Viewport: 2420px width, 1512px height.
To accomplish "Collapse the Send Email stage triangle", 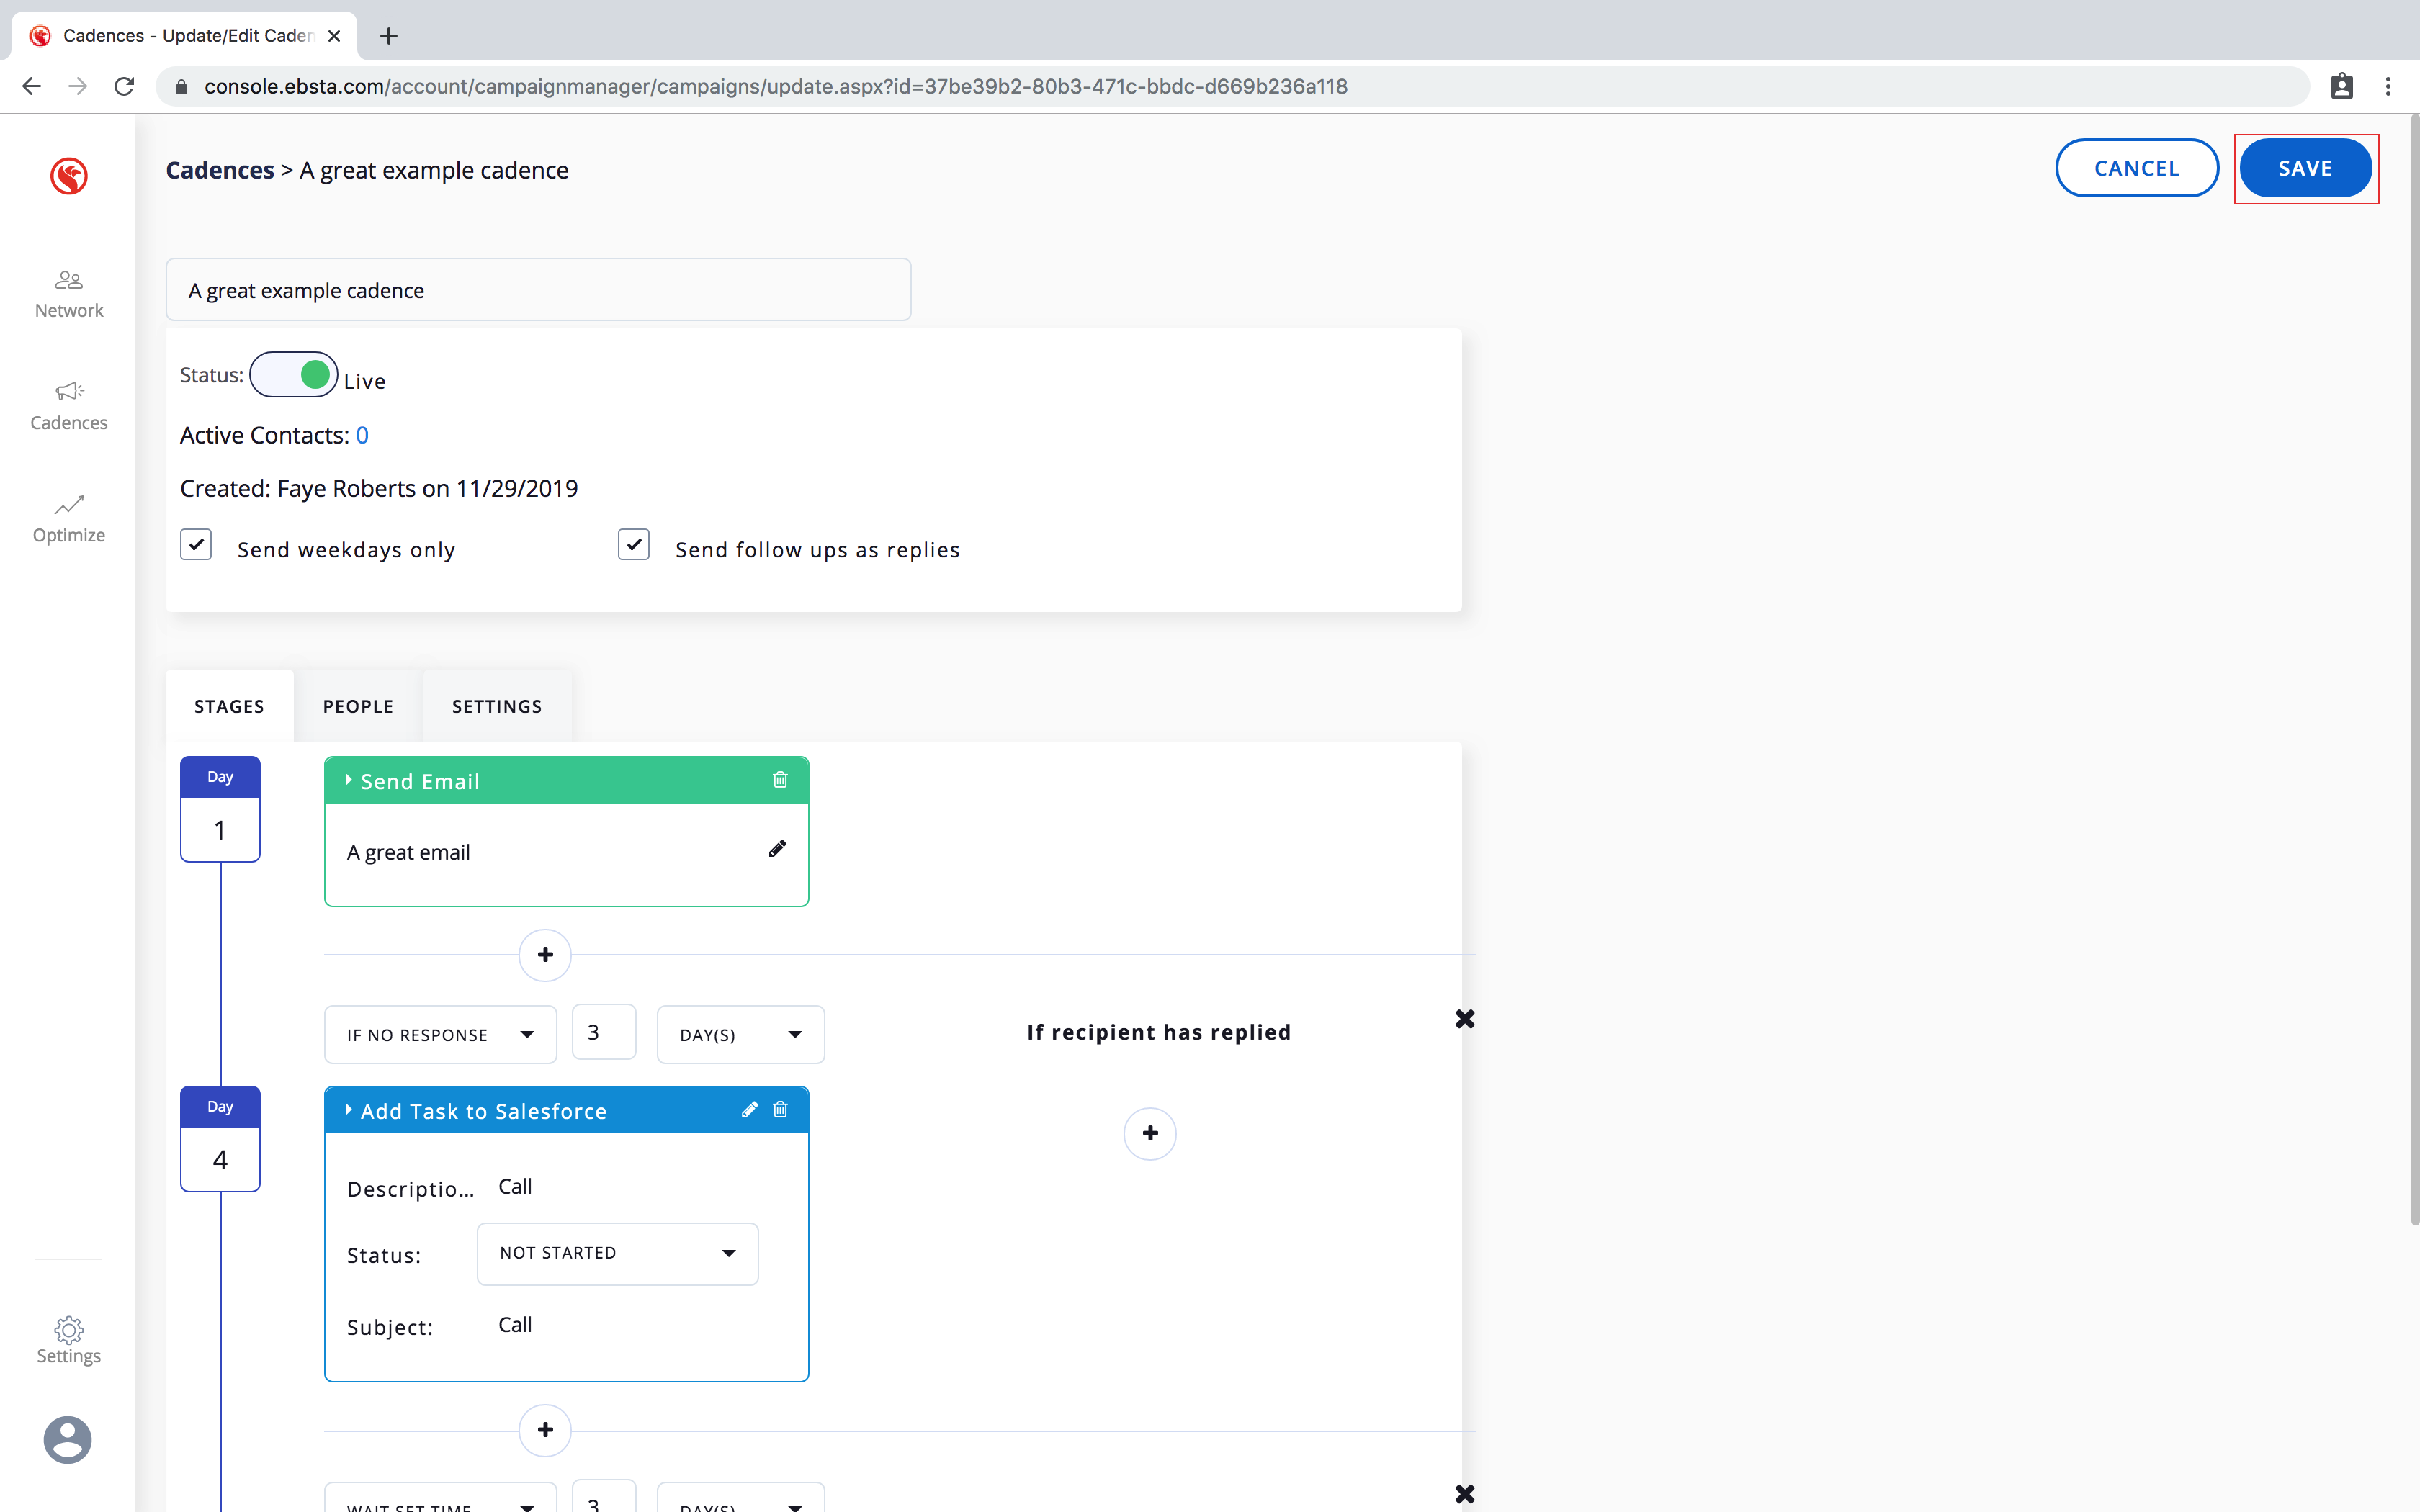I will [x=348, y=780].
